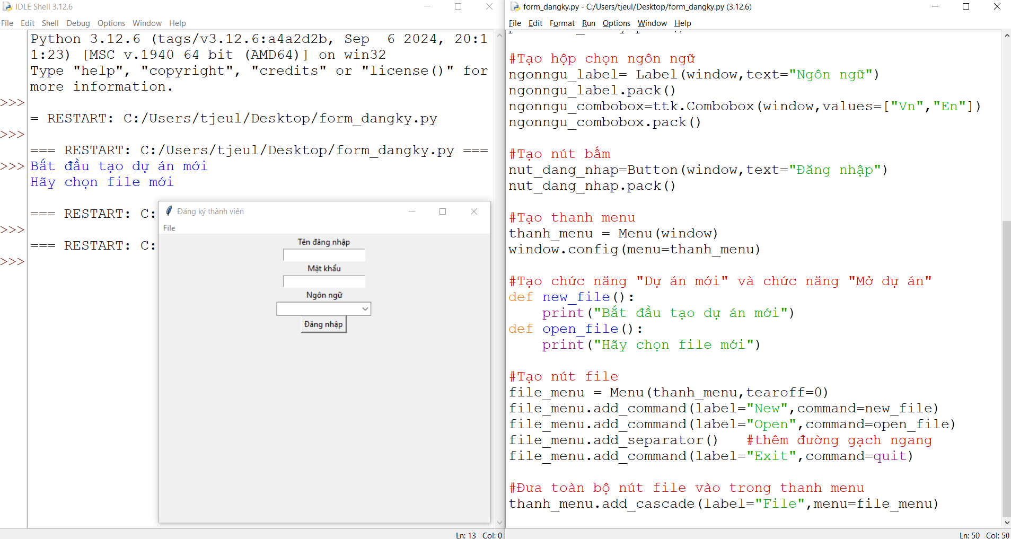Expand the Ngôn ngữ combobox dropdown
The width and height of the screenshot is (1011, 539).
click(365, 308)
